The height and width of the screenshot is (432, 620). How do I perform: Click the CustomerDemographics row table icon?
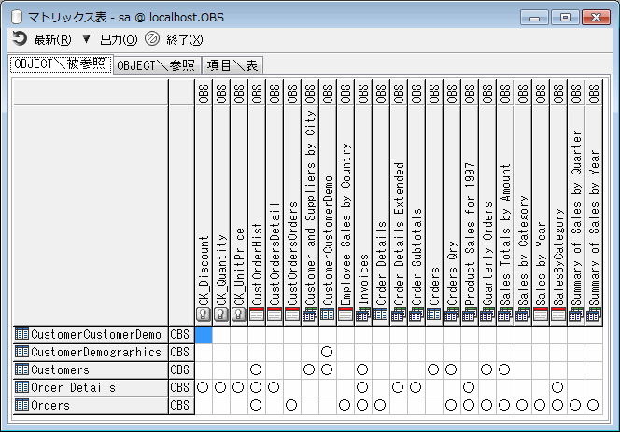[x=22, y=352]
